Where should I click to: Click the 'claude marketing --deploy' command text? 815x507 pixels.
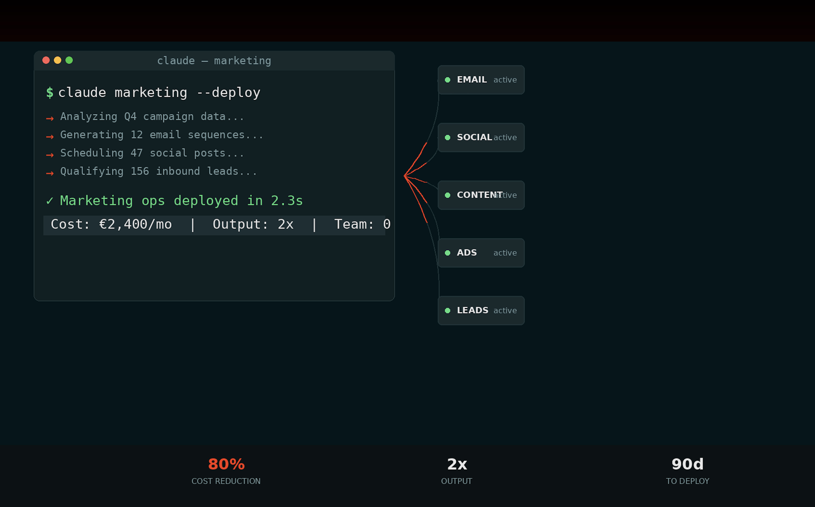pyautogui.click(x=159, y=93)
